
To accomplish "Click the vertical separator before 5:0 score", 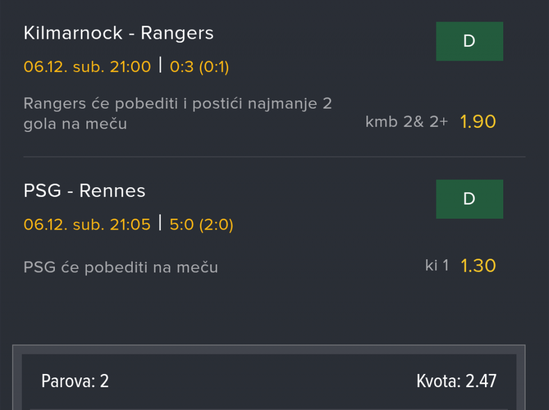I will click(x=160, y=223).
